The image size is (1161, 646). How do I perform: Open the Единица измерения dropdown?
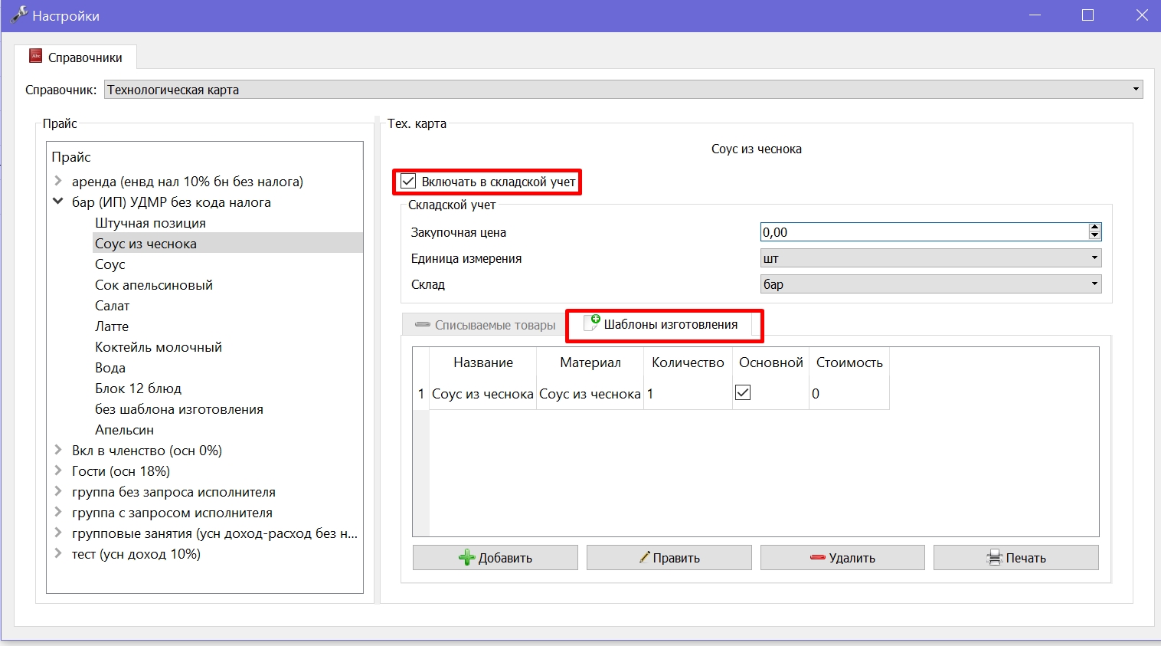click(x=930, y=258)
